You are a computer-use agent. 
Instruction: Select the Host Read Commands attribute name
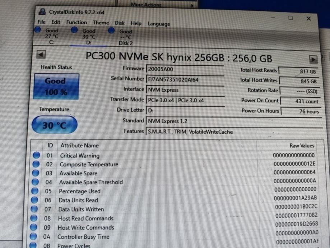point(86,218)
